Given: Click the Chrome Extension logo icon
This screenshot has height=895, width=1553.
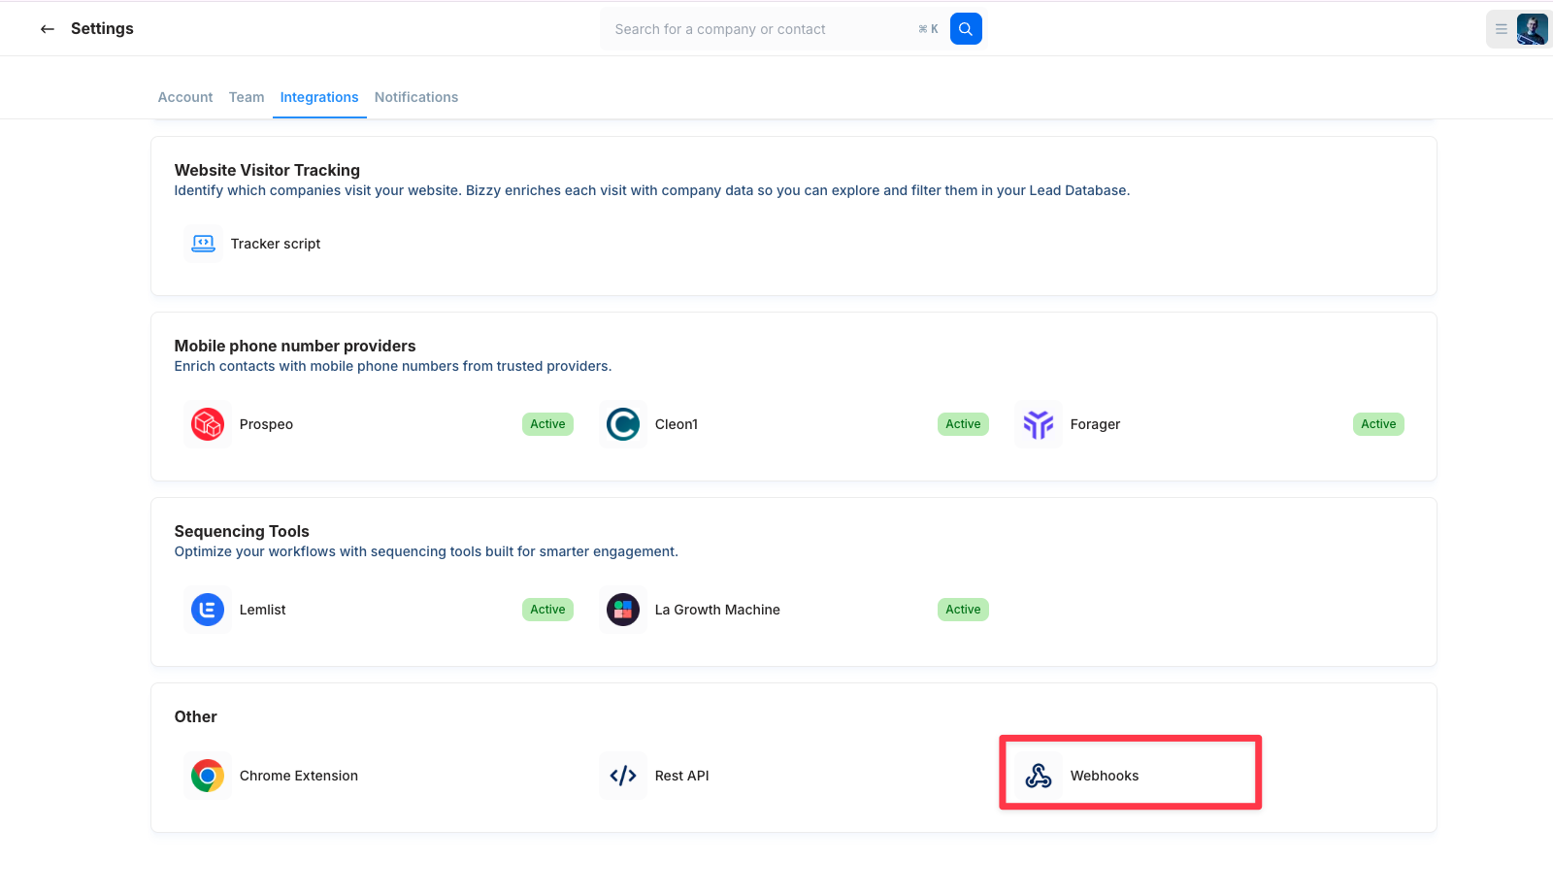Looking at the screenshot, I should pos(208,776).
